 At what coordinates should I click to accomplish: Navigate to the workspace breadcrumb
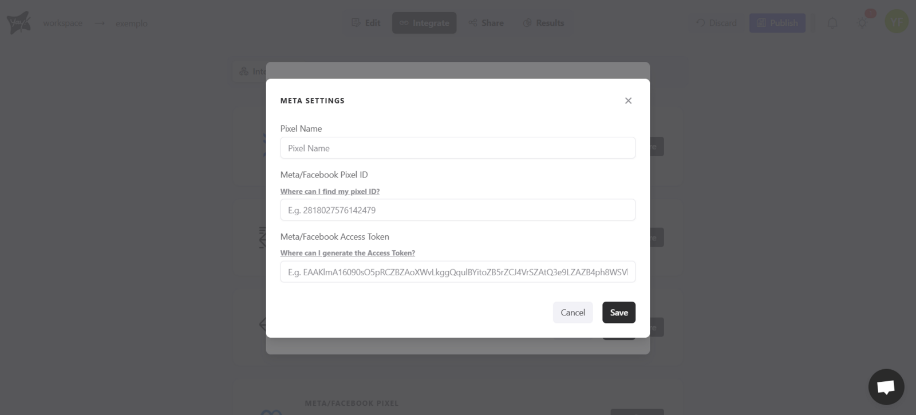(x=62, y=23)
